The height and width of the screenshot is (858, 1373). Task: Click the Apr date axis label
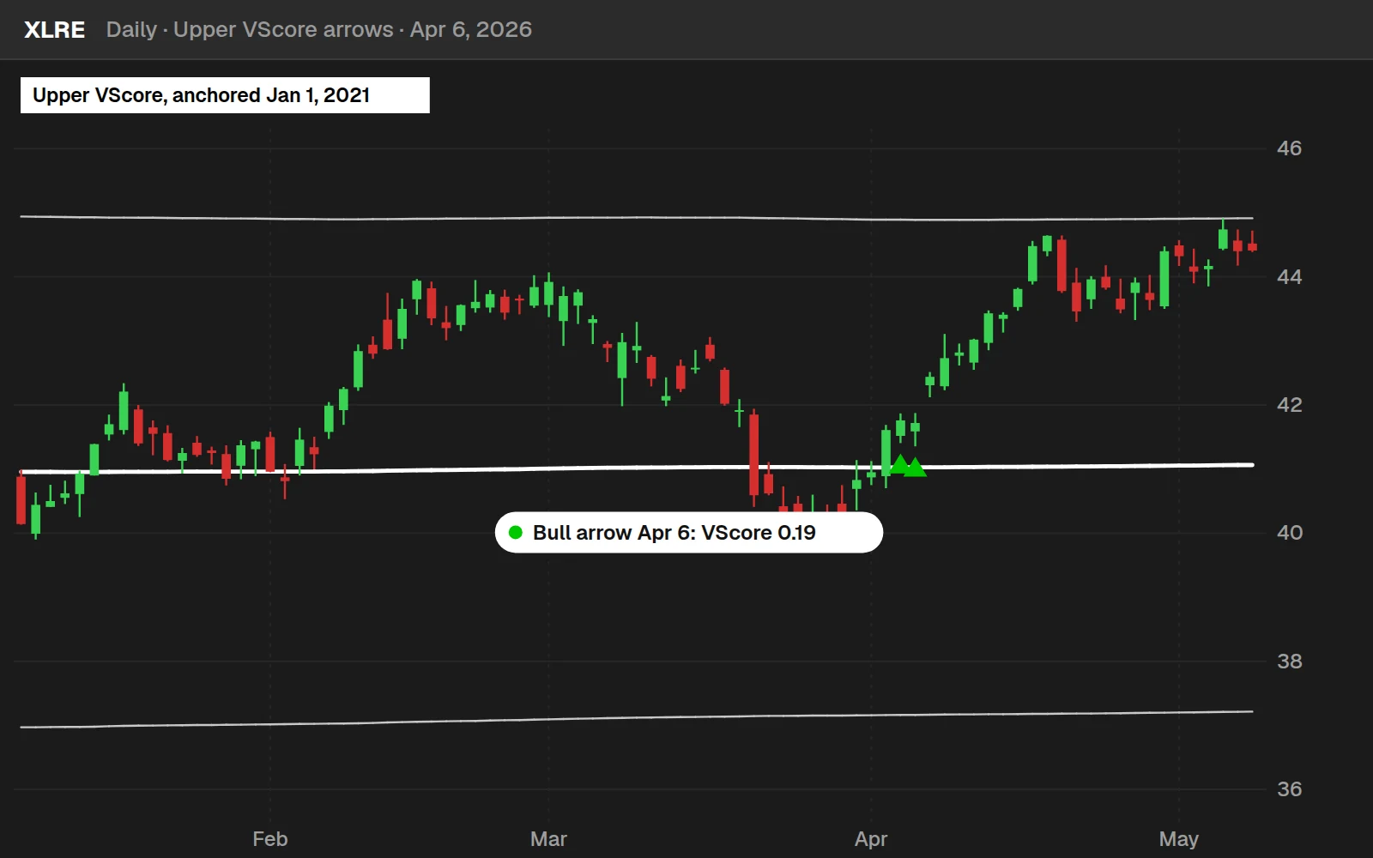871,840
